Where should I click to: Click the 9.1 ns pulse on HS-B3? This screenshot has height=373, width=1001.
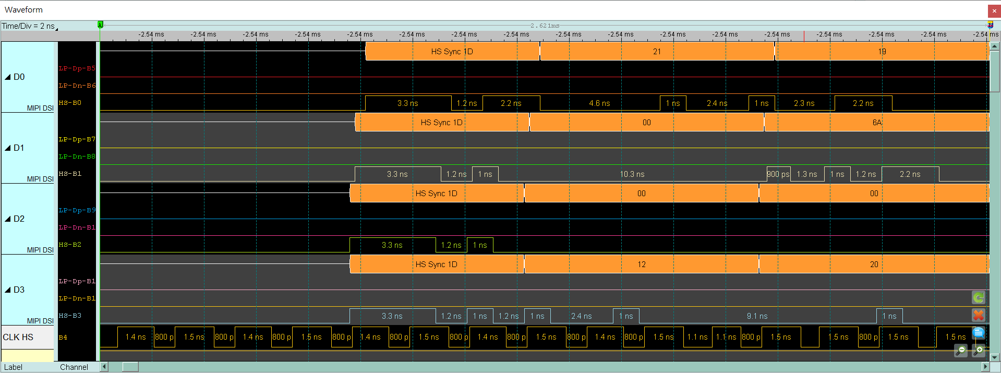click(x=757, y=316)
